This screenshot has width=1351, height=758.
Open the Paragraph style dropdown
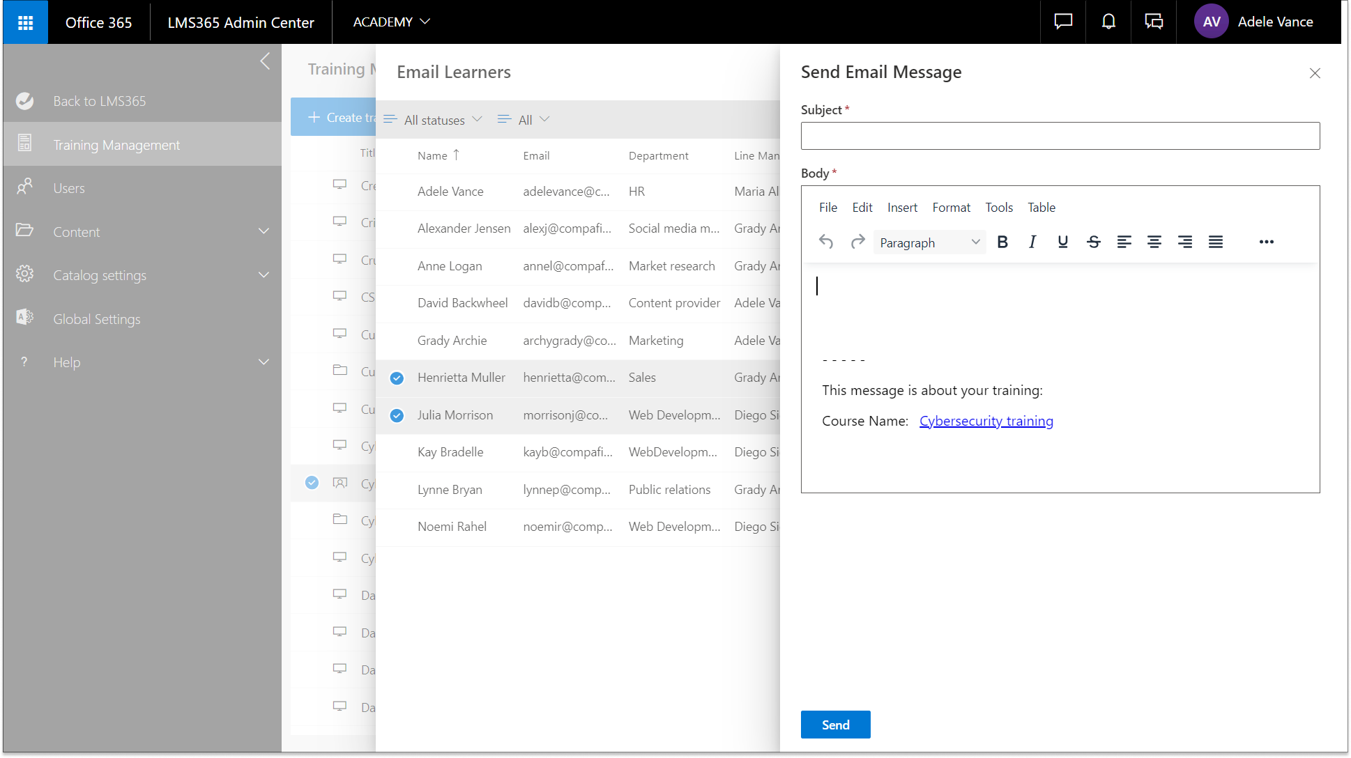pos(929,242)
